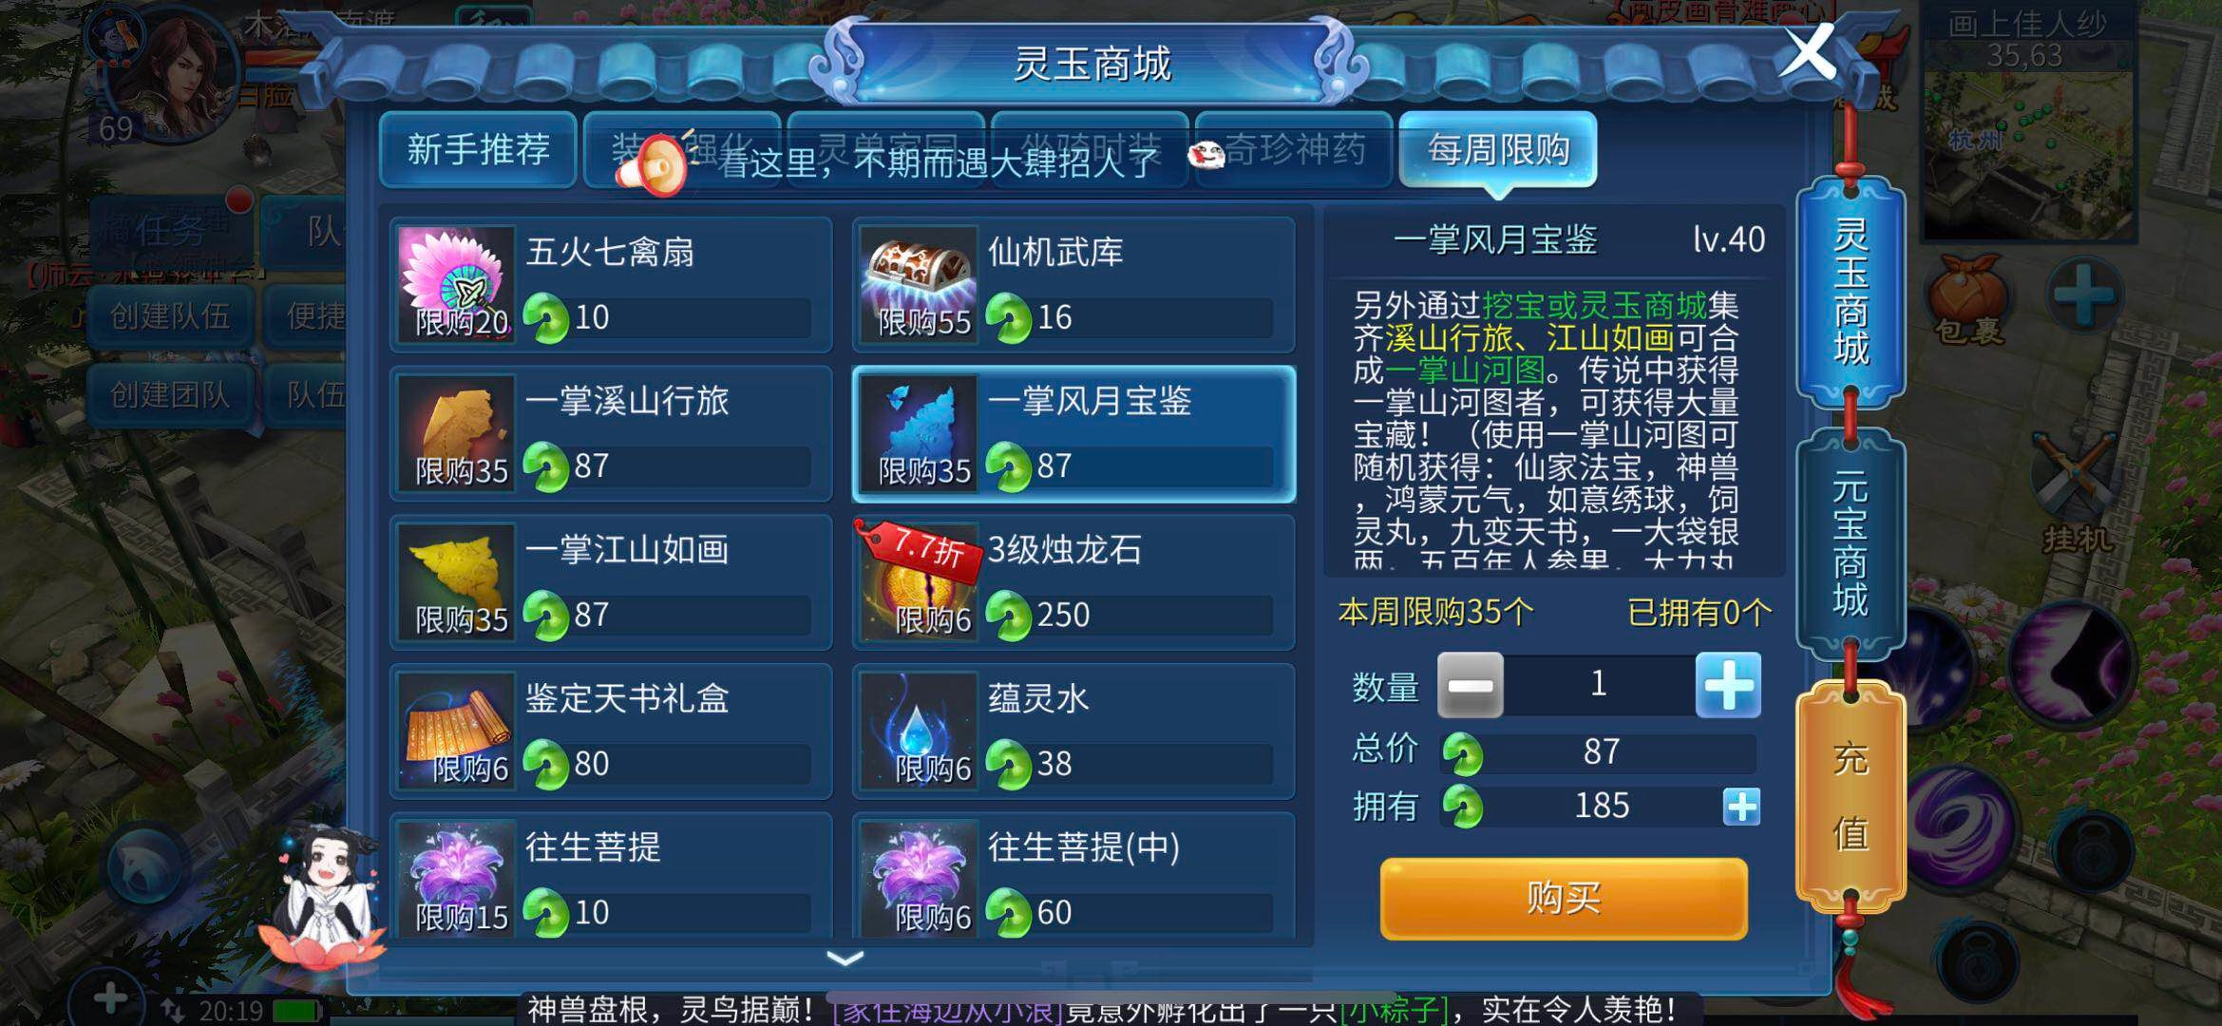This screenshot has width=2222, height=1026.
Task: Switch to the 元宝商城 side tab
Action: [x=1851, y=543]
